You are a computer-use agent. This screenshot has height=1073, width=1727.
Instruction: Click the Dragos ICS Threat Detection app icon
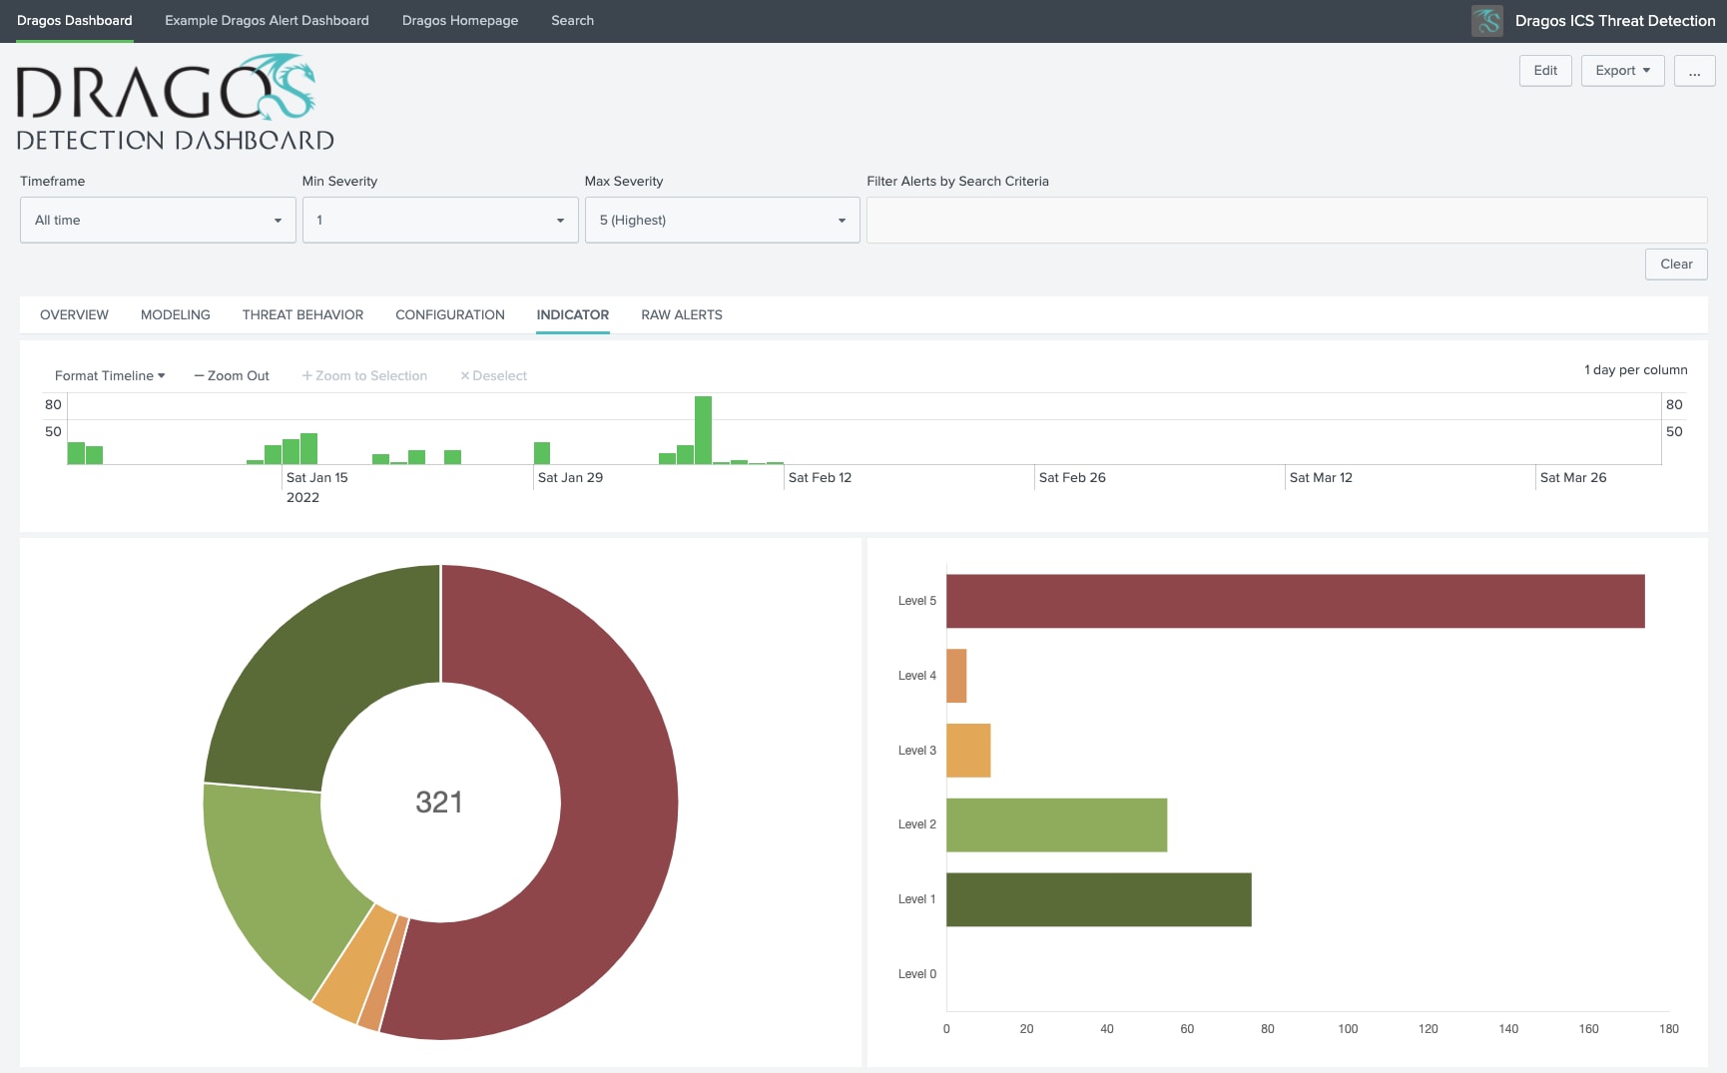pyautogui.click(x=1486, y=21)
